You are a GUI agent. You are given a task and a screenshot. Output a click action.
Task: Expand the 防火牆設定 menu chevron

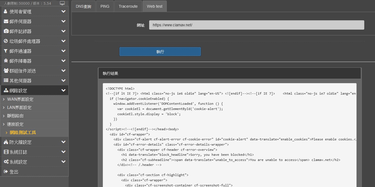coord(63,142)
